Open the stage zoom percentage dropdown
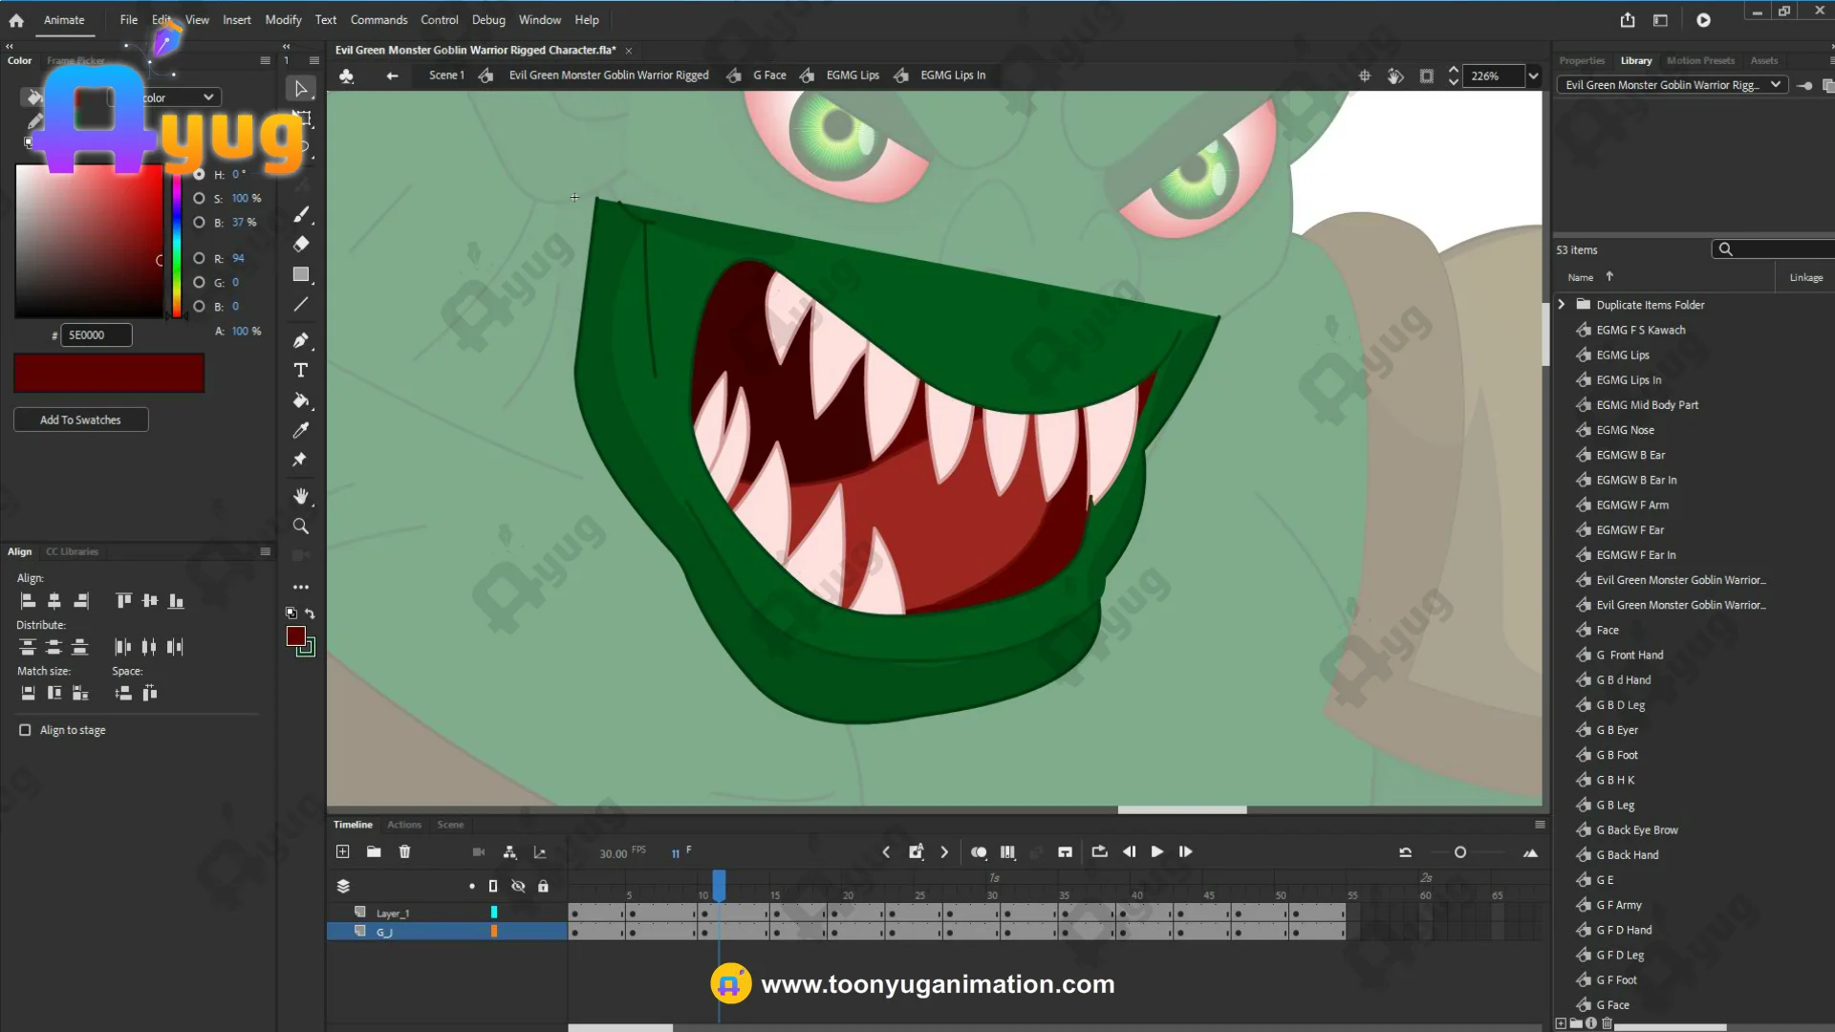Screen dimensions: 1835x1032 click(x=1533, y=75)
